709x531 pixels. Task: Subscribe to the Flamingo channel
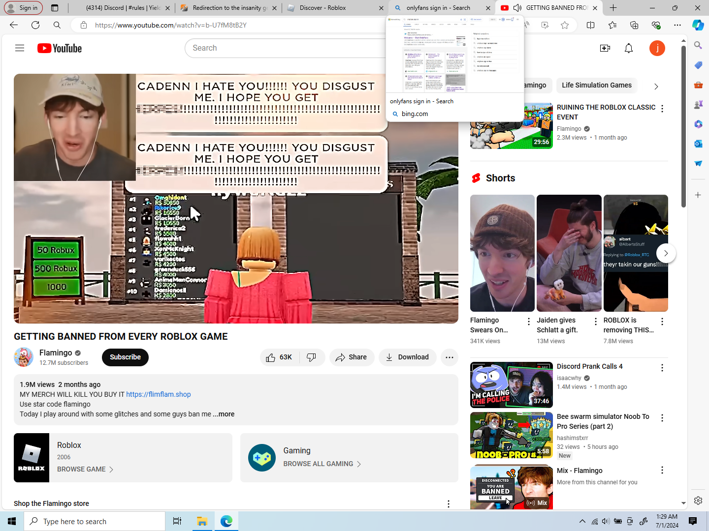[125, 357]
